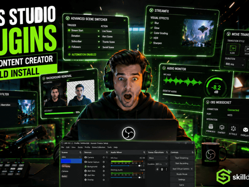Open the Docks menu
This screenshot has height=187, width=249.
click(80, 147)
